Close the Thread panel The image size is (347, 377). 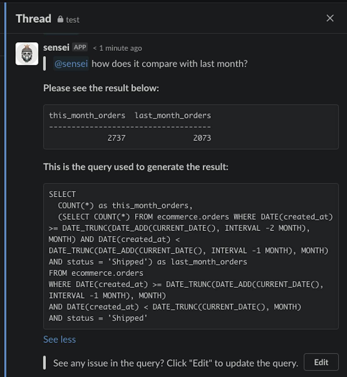click(330, 18)
